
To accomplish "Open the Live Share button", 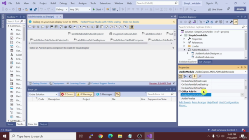I will [215, 9].
